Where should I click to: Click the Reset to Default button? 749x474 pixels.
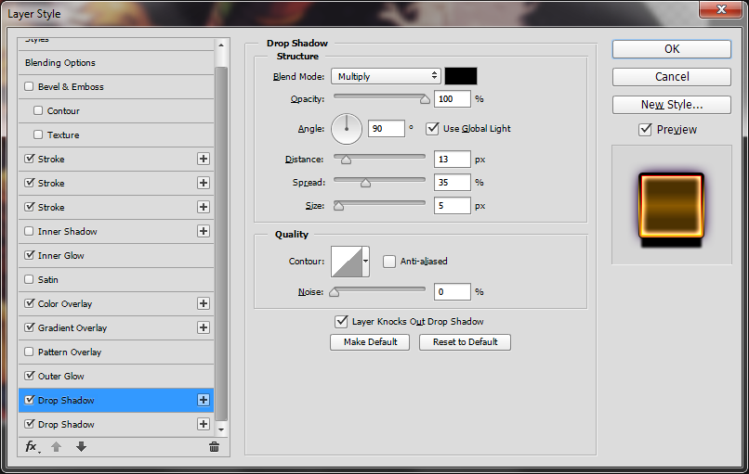tap(465, 342)
